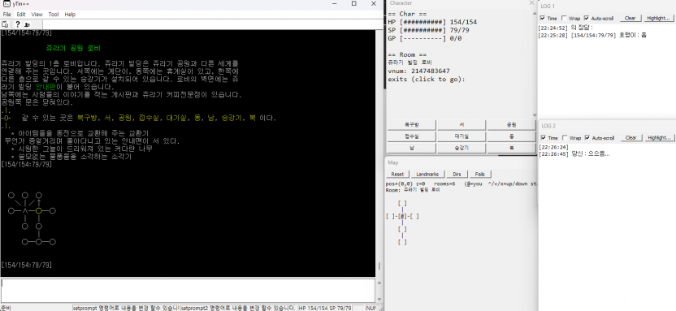Go to 접수실 via exit button
The width and height of the screenshot is (676, 311).
coord(411,136)
